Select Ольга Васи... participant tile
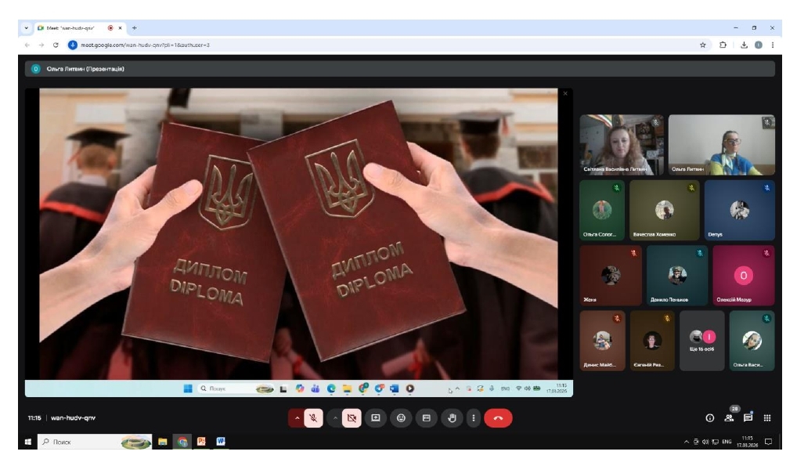 tap(752, 341)
